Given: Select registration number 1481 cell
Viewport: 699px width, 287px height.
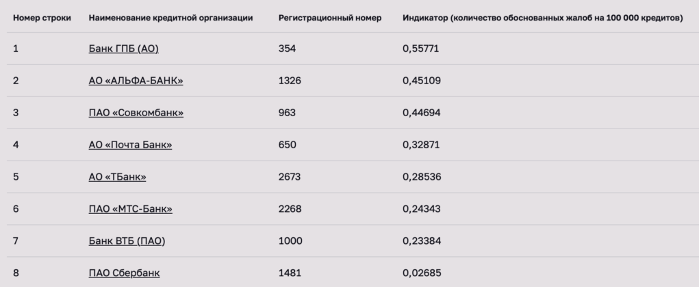Looking at the screenshot, I should click(290, 273).
